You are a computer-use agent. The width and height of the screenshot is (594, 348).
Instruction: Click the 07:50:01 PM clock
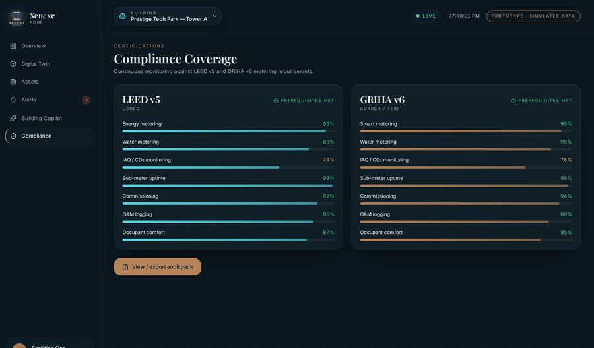[x=464, y=16]
